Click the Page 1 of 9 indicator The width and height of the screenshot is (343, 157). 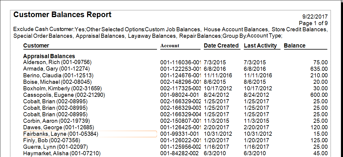[x=313, y=23]
